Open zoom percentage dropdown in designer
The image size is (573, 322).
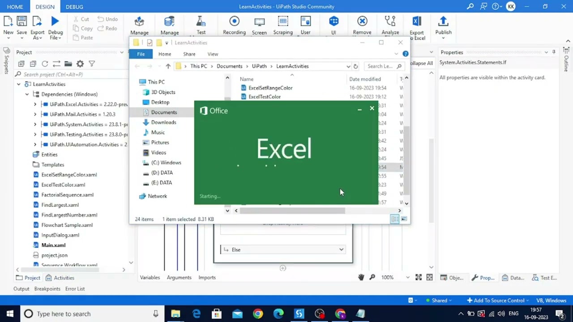click(407, 277)
